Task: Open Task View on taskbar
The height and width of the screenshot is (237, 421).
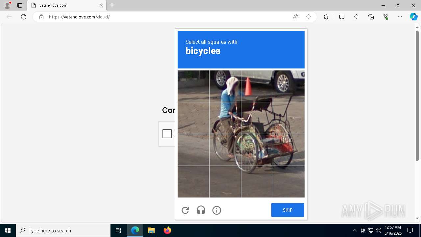Action: (118, 230)
